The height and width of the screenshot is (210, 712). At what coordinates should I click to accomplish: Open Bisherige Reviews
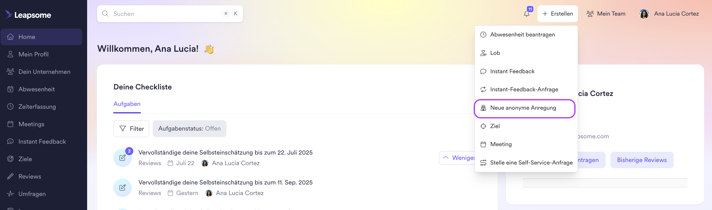point(642,160)
